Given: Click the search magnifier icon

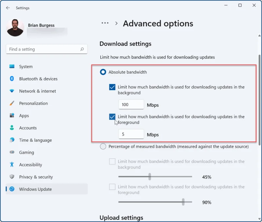Looking at the screenshot, I should [x=82, y=49].
